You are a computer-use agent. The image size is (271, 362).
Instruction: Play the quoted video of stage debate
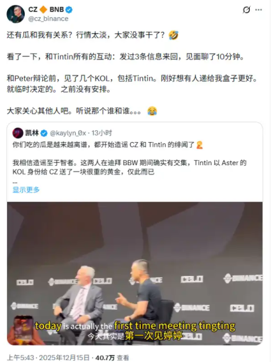(135, 274)
